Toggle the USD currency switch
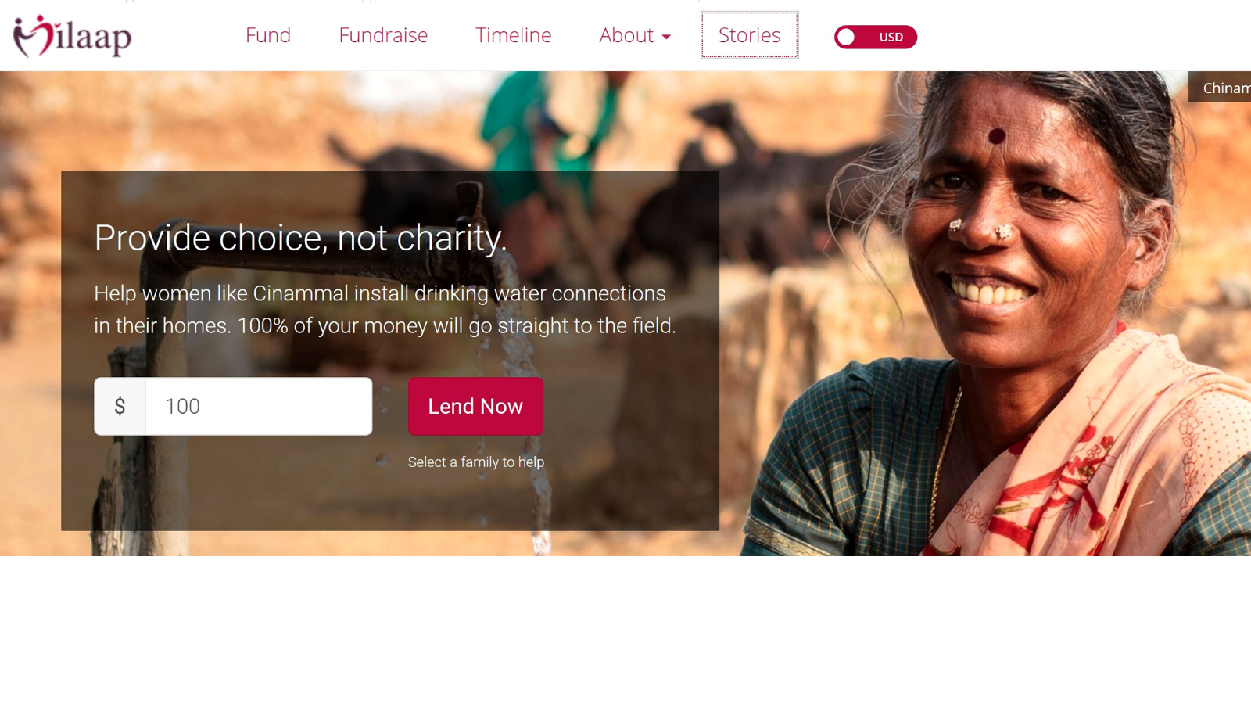Image resolution: width=1251 pixels, height=704 pixels. [875, 37]
